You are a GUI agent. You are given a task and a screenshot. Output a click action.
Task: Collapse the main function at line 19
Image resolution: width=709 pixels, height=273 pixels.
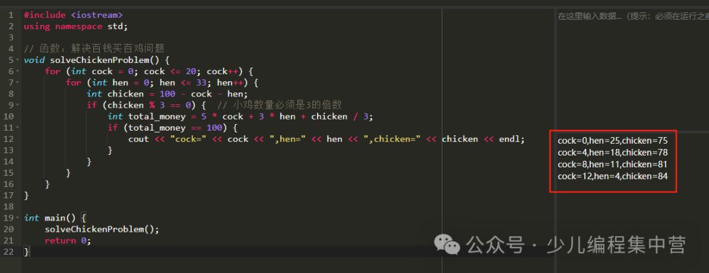(x=18, y=218)
